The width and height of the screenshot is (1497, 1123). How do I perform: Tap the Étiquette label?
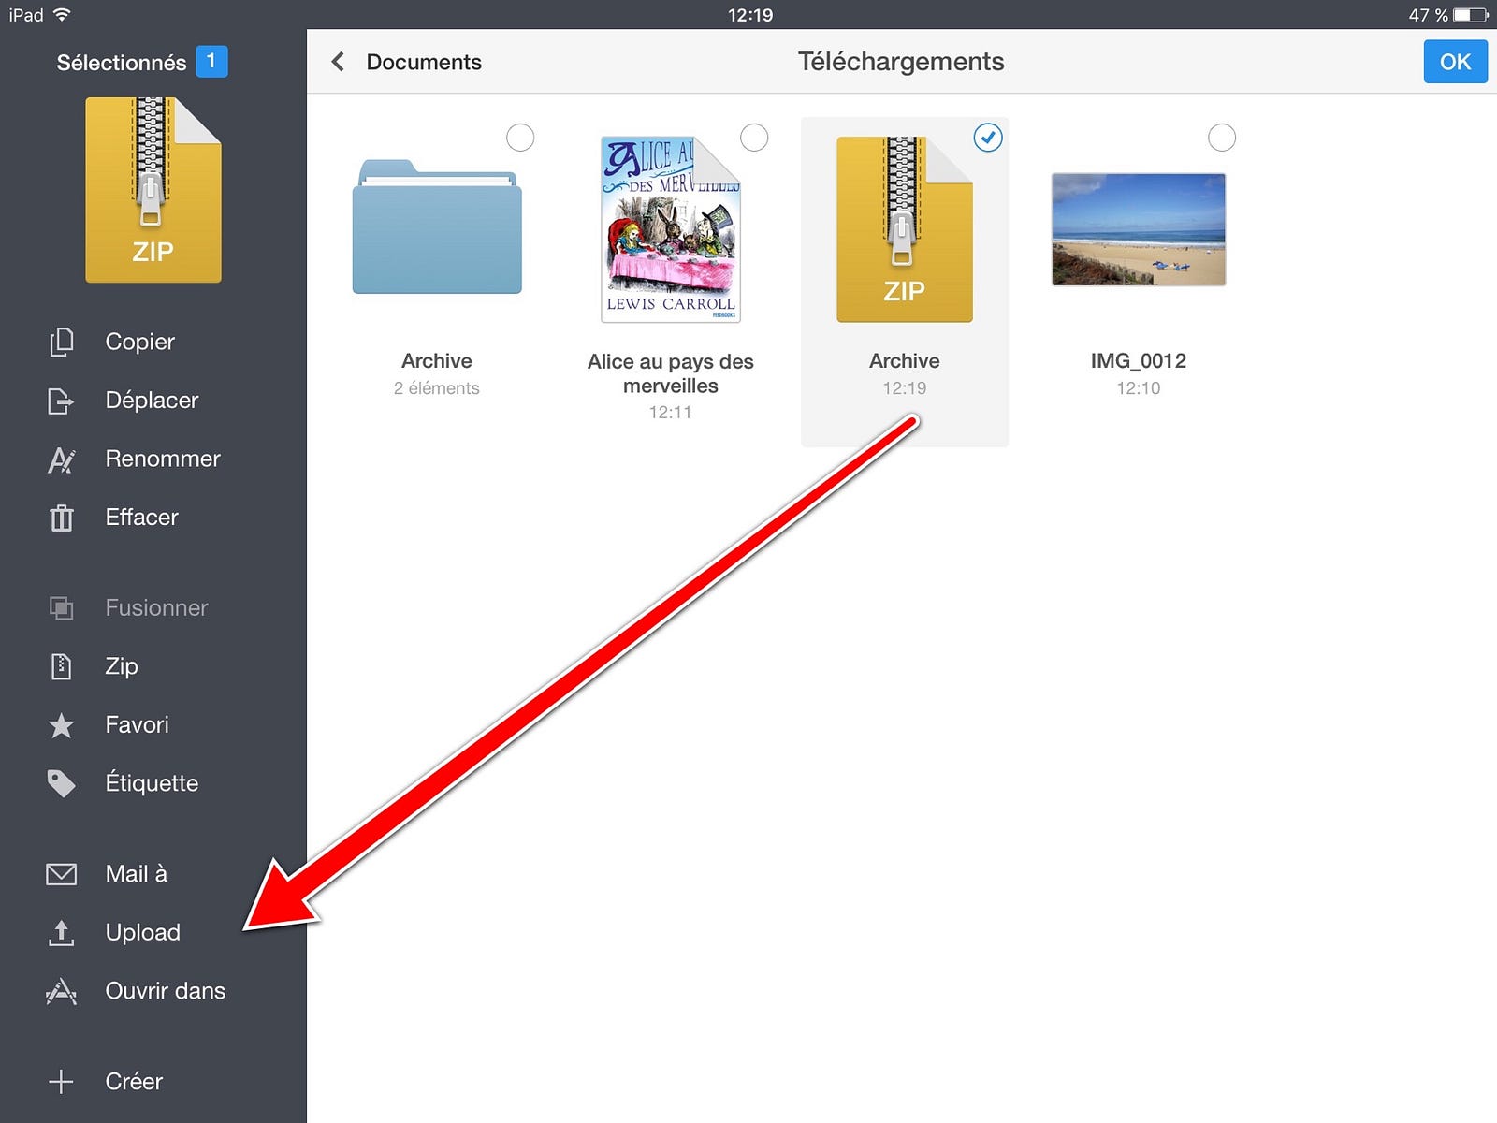tap(152, 783)
